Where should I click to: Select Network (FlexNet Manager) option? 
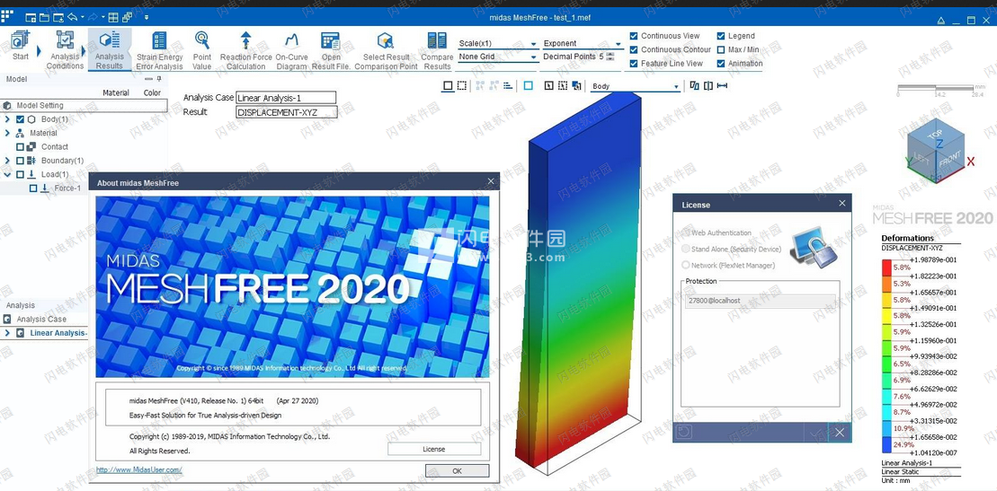(686, 265)
